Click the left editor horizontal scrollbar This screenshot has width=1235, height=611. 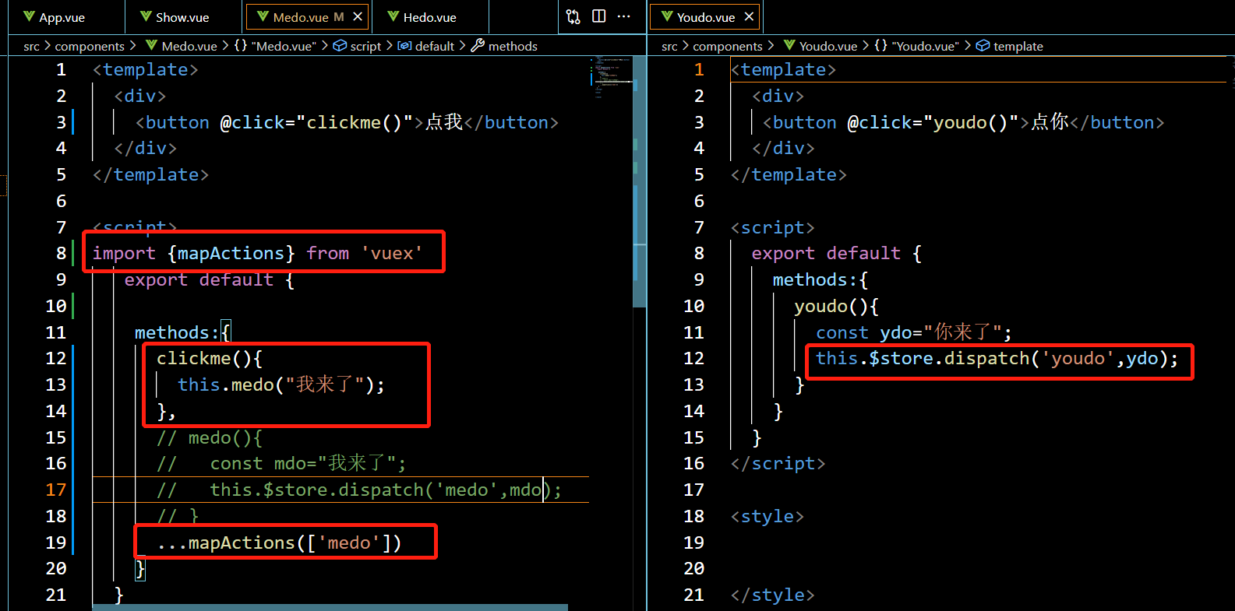[x=330, y=607]
